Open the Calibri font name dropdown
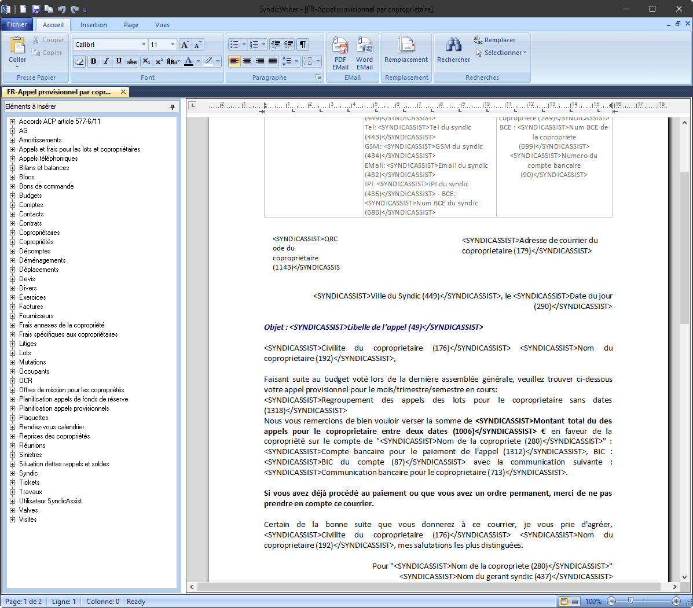The height and width of the screenshot is (608, 693). point(144,45)
